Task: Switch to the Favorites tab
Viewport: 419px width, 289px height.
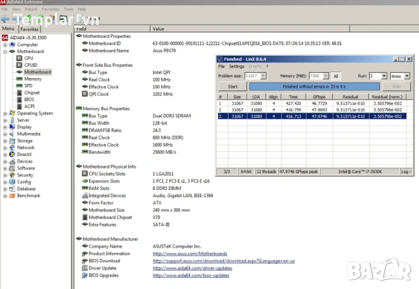Action: (29, 29)
